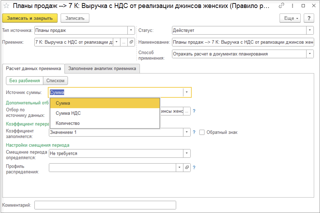Enable the Обратный знак checkbox
Screen dimensions: 320x213
pyautogui.click(x=202, y=132)
